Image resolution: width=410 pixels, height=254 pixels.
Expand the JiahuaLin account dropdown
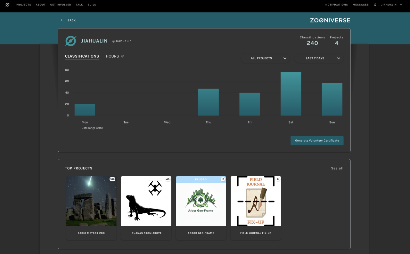tap(392, 5)
